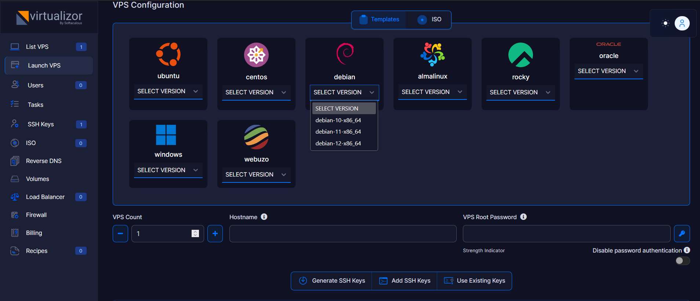This screenshot has height=301, width=700.
Task: Click the Load Balancer scales icon
Action: click(x=15, y=197)
